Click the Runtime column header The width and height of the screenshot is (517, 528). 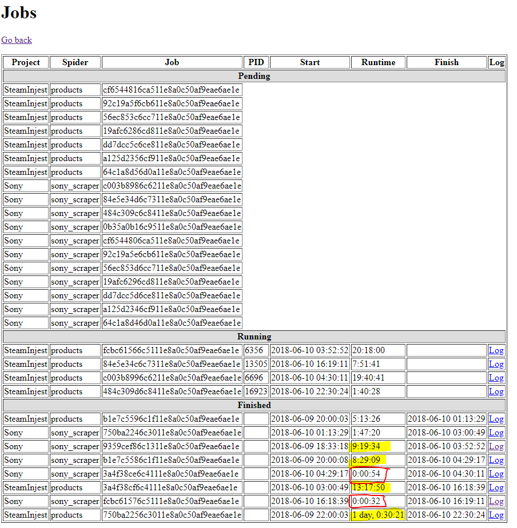click(378, 62)
